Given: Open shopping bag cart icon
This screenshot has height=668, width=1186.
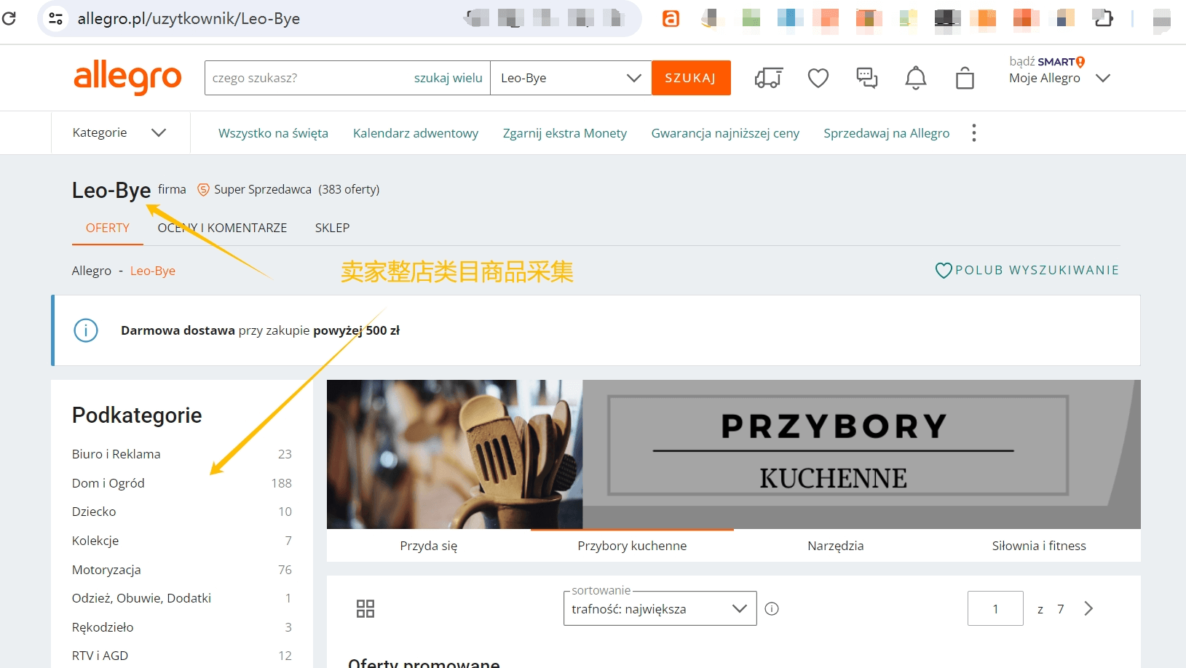Looking at the screenshot, I should point(965,77).
